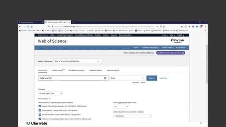226x127 pixels.
Task: Clear the "solar energy" search box text
Action: tap(105, 78)
